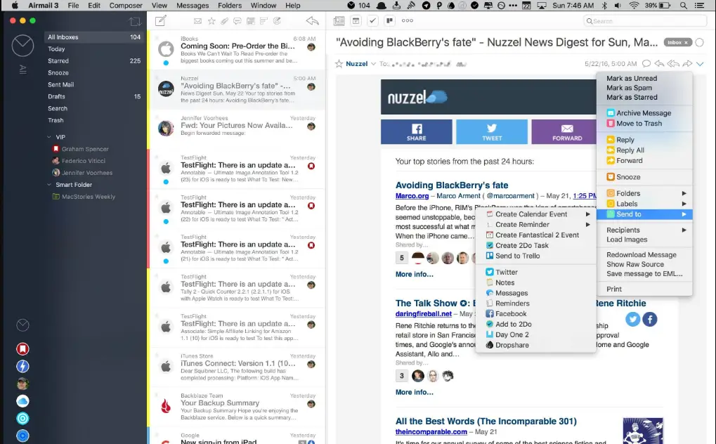The height and width of the screenshot is (444, 716).
Task: Open macOS Spotlight search icon
Action: pos(683,6)
